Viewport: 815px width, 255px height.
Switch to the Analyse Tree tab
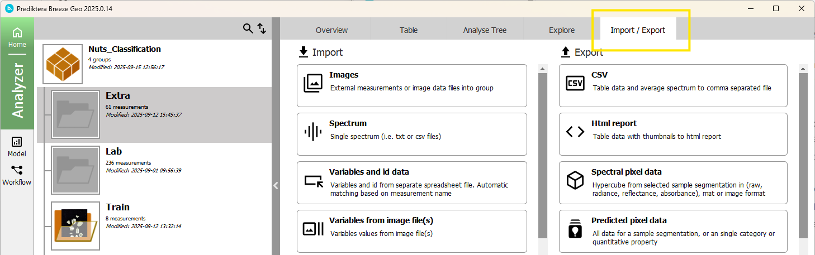click(485, 30)
